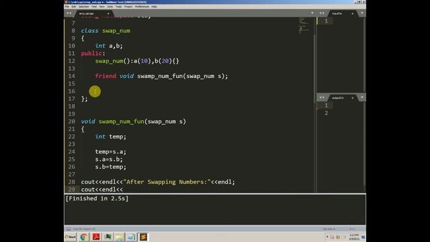Click line number 20 in the main gutter
Screen dimensions: 430x242
(x=72, y=121)
